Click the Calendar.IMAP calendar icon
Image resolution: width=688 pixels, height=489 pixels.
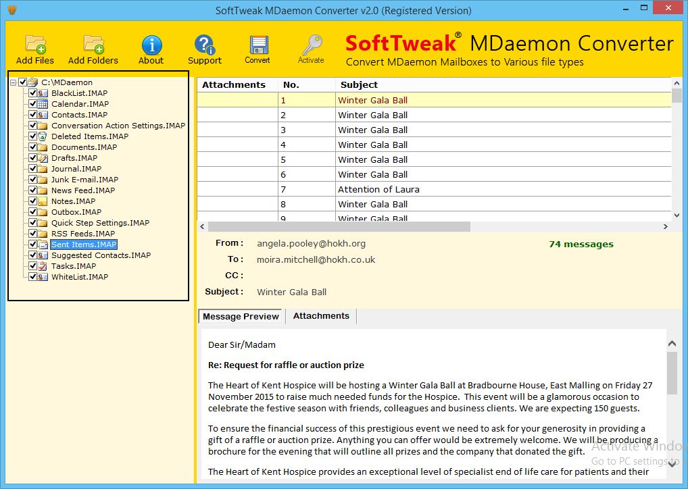(43, 104)
